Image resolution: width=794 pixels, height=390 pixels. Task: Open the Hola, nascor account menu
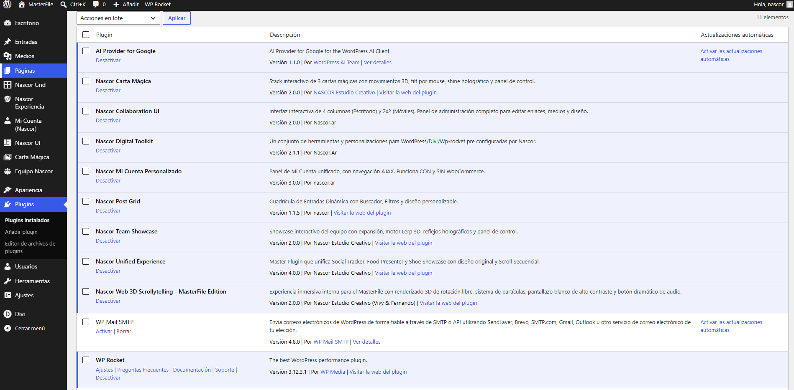[768, 5]
